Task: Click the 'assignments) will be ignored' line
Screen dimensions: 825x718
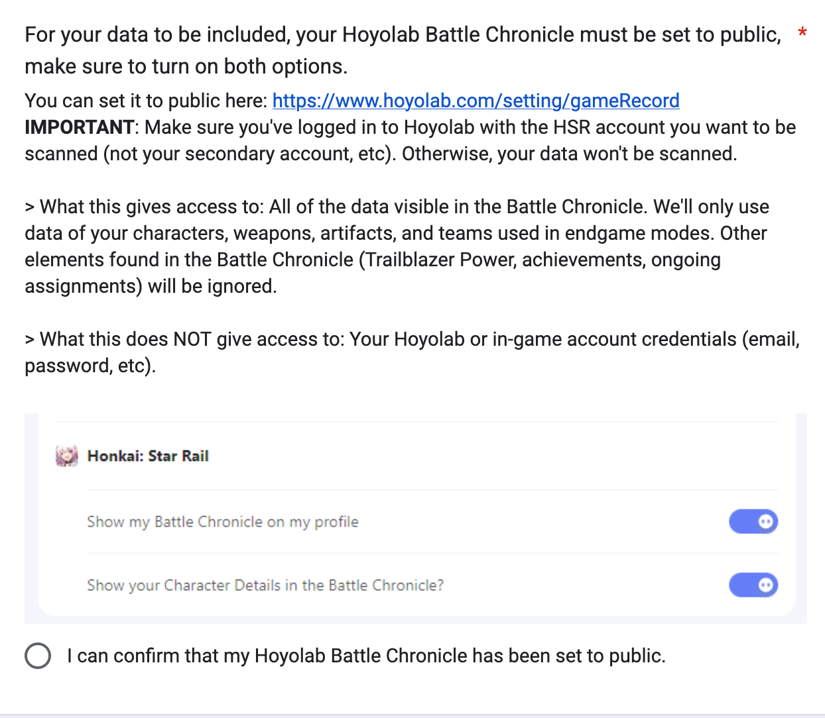Action: point(151,286)
